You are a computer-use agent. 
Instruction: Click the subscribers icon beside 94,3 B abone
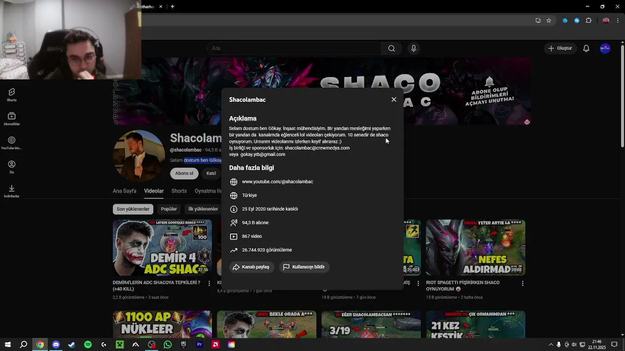[234, 223]
